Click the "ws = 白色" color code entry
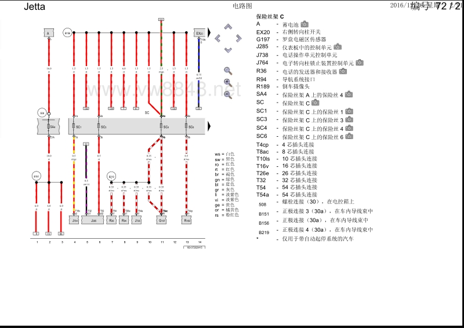Image resolution: width=464 pixels, height=328 pixels. click(x=224, y=154)
